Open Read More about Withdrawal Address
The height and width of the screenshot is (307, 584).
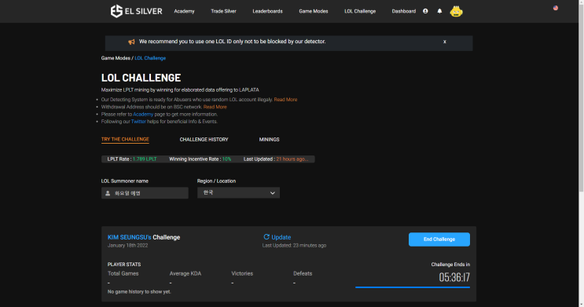215,107
